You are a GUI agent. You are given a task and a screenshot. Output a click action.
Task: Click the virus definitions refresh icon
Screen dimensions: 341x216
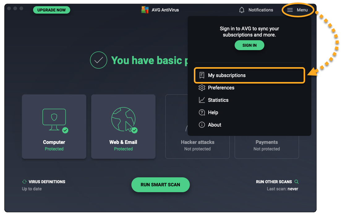pyautogui.click(x=24, y=182)
